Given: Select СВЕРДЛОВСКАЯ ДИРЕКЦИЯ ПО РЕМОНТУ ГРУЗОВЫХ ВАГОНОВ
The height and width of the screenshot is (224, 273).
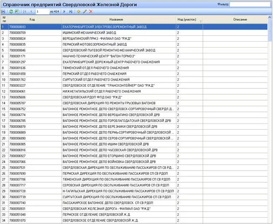Looking at the screenshot, I should coord(134,103).
